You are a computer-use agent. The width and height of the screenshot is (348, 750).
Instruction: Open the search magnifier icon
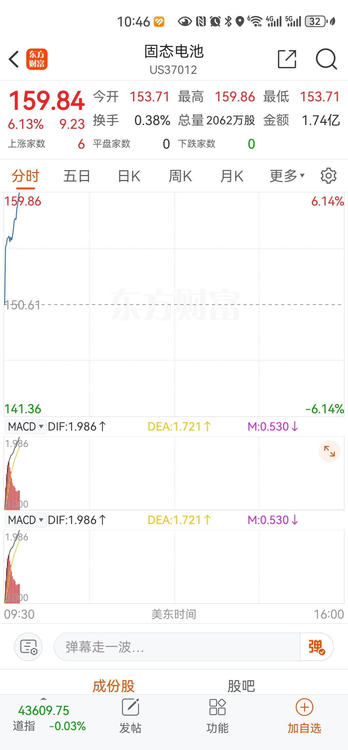(326, 59)
